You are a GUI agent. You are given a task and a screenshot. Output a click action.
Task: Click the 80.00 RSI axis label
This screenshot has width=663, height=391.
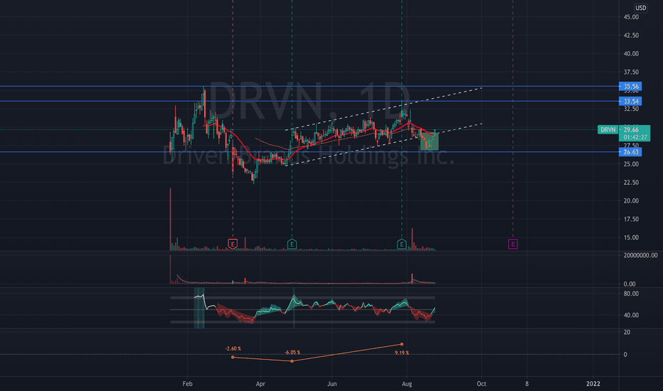(x=631, y=294)
